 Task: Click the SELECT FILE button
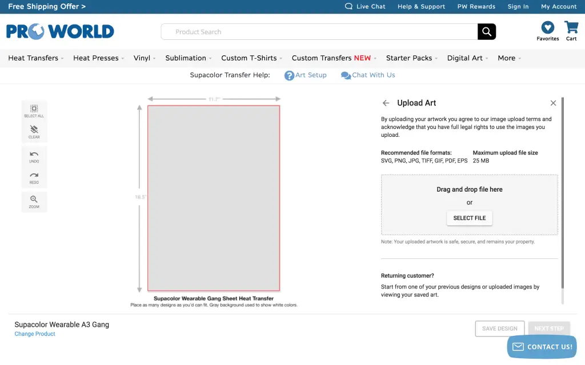470,218
